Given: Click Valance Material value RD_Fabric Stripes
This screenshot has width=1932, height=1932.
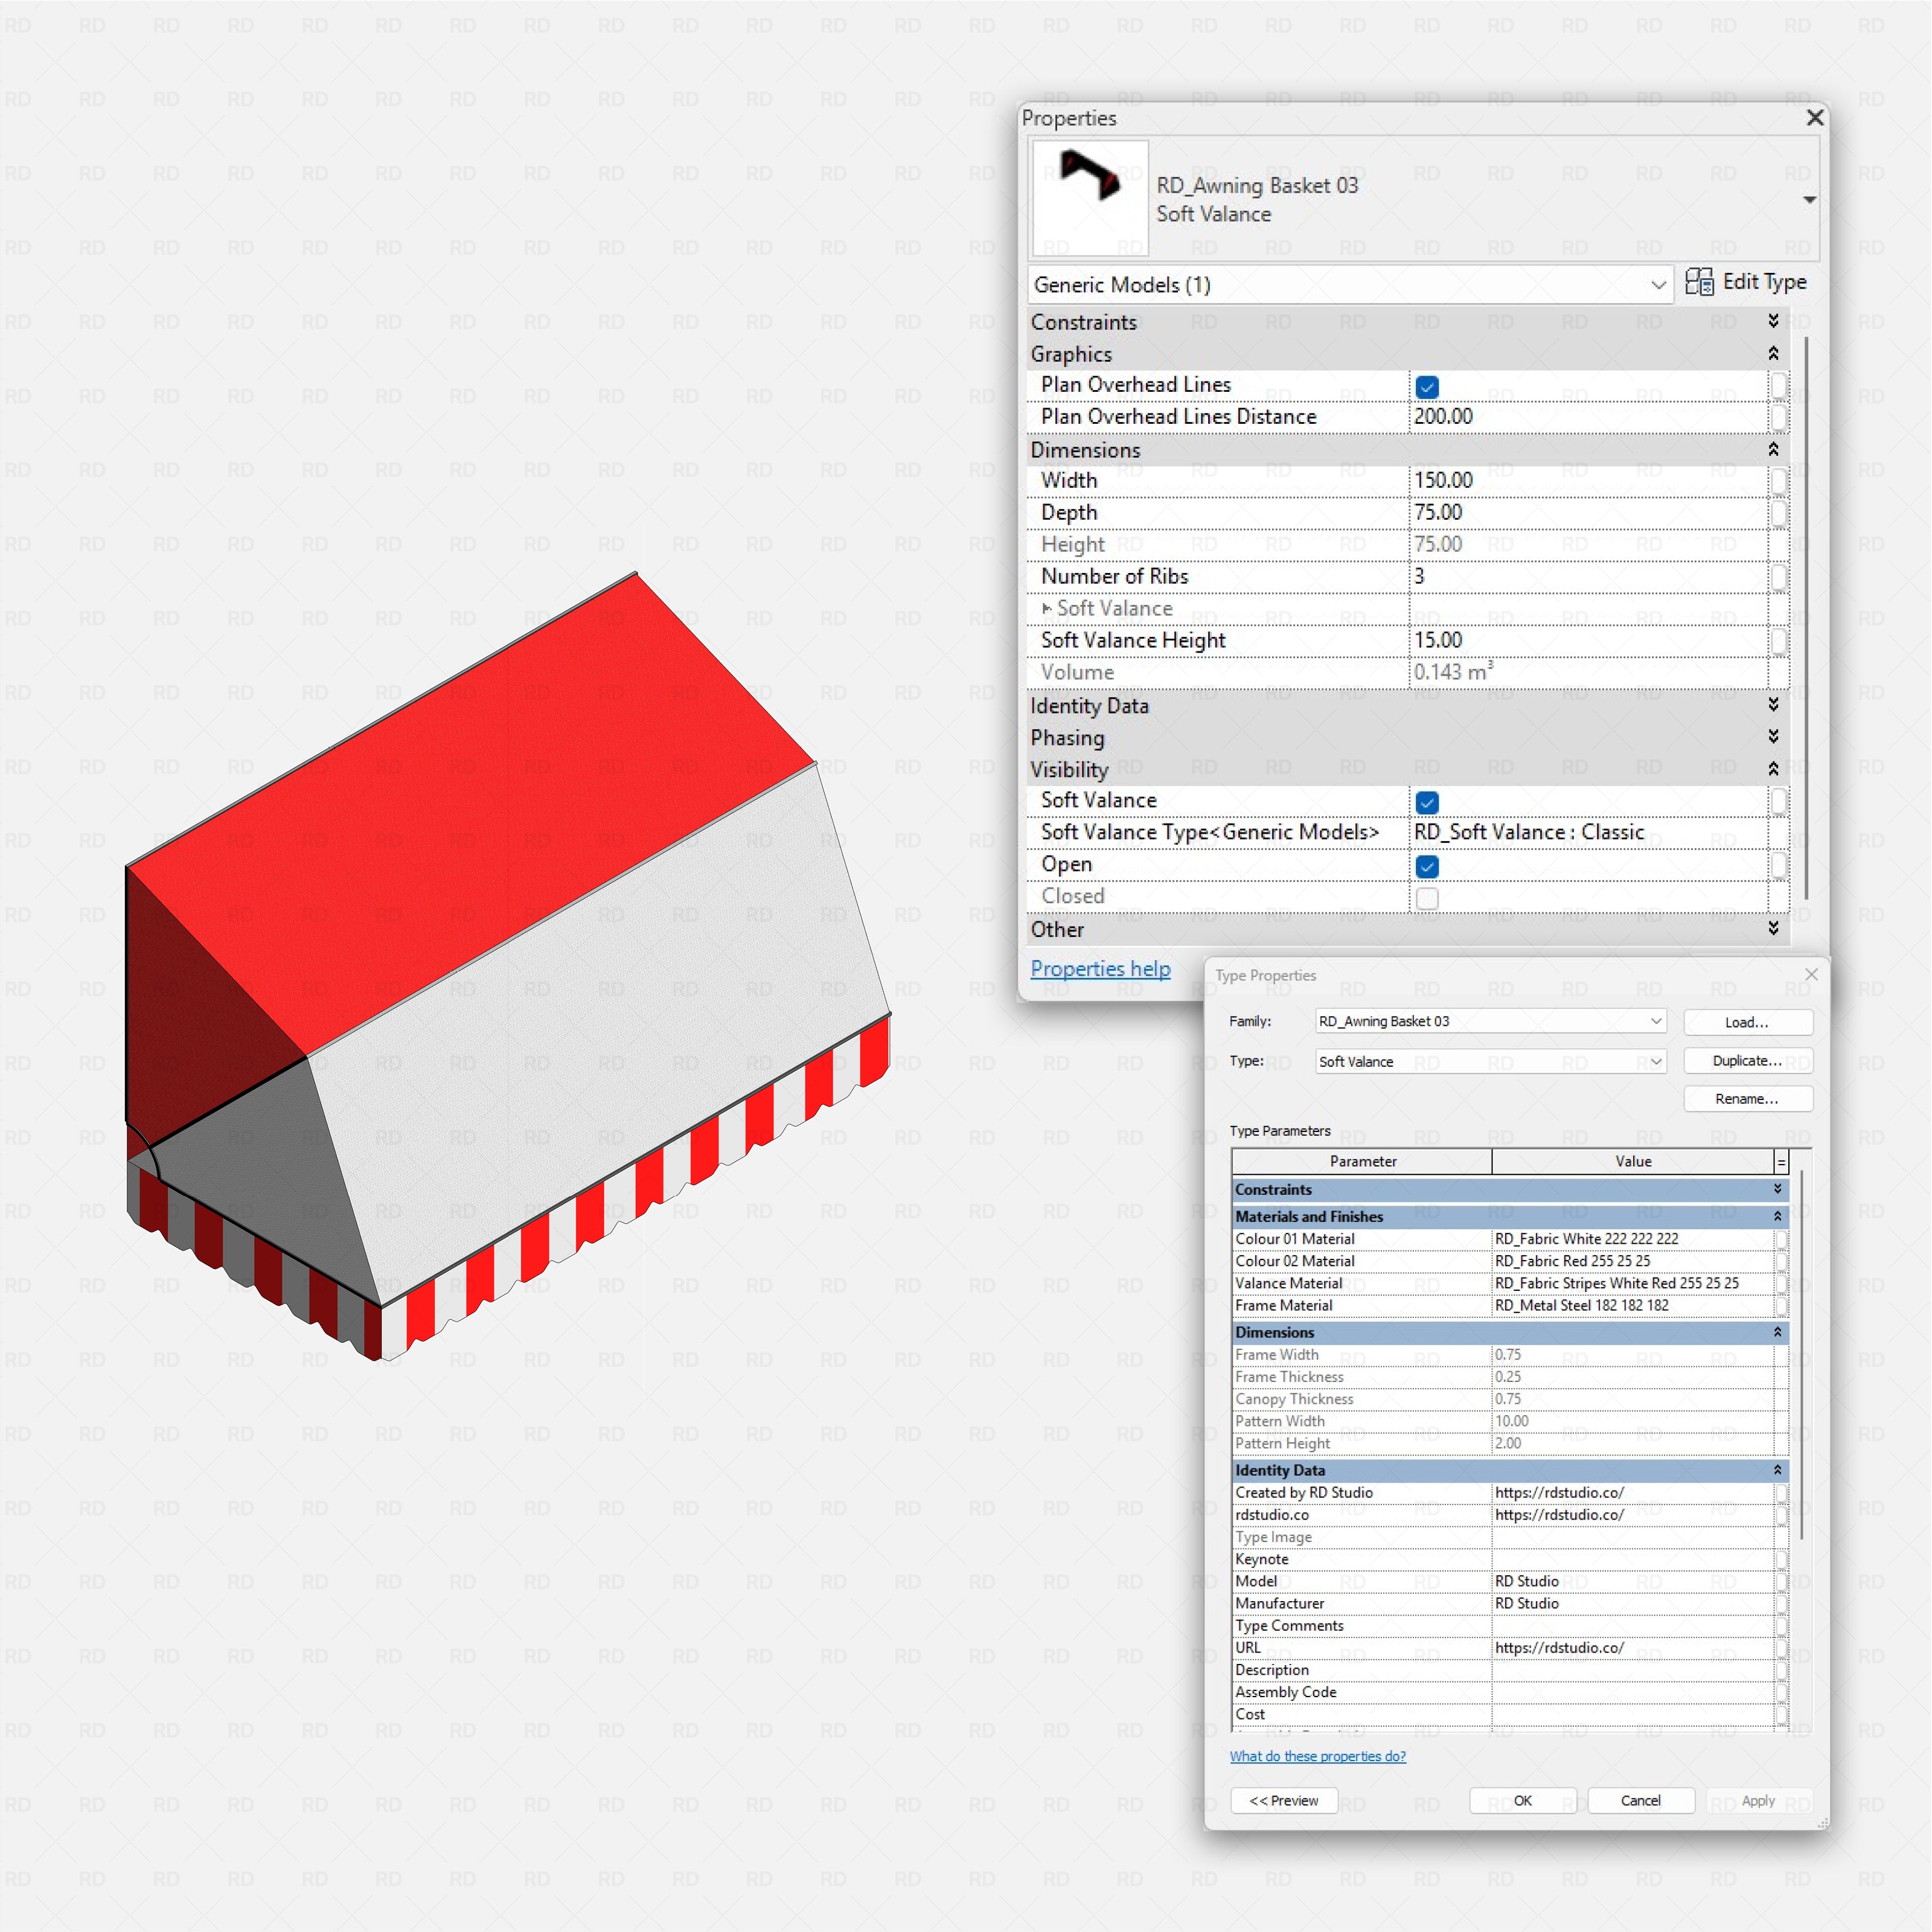Looking at the screenshot, I should 1632,1283.
